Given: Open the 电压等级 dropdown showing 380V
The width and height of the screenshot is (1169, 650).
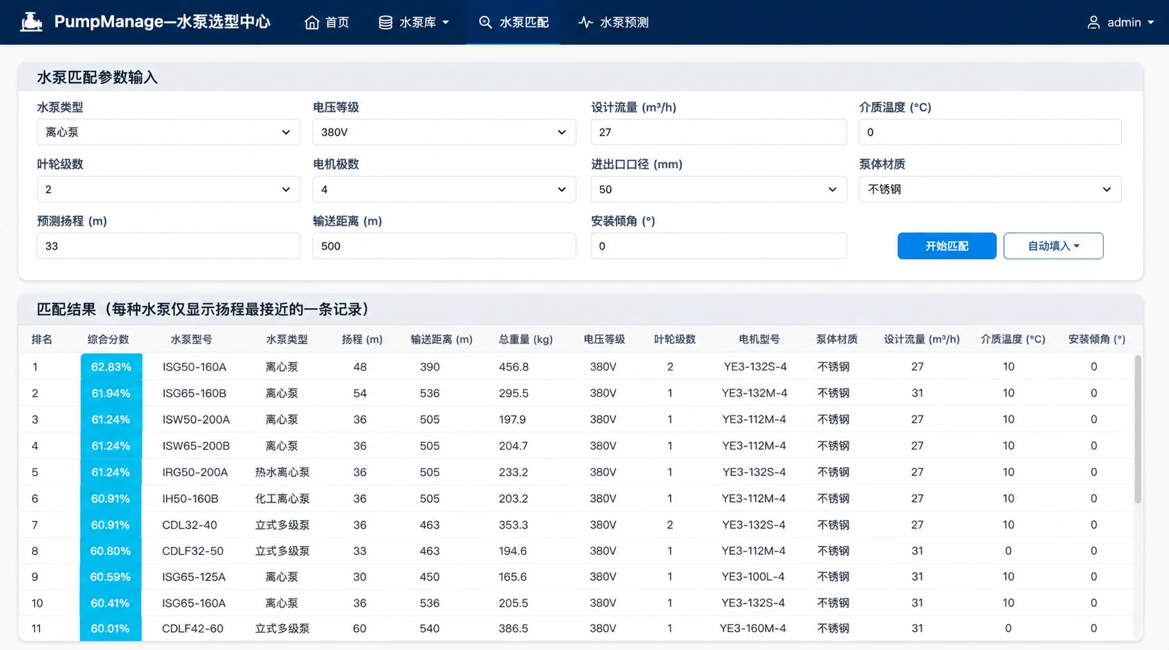Looking at the screenshot, I should (x=444, y=132).
